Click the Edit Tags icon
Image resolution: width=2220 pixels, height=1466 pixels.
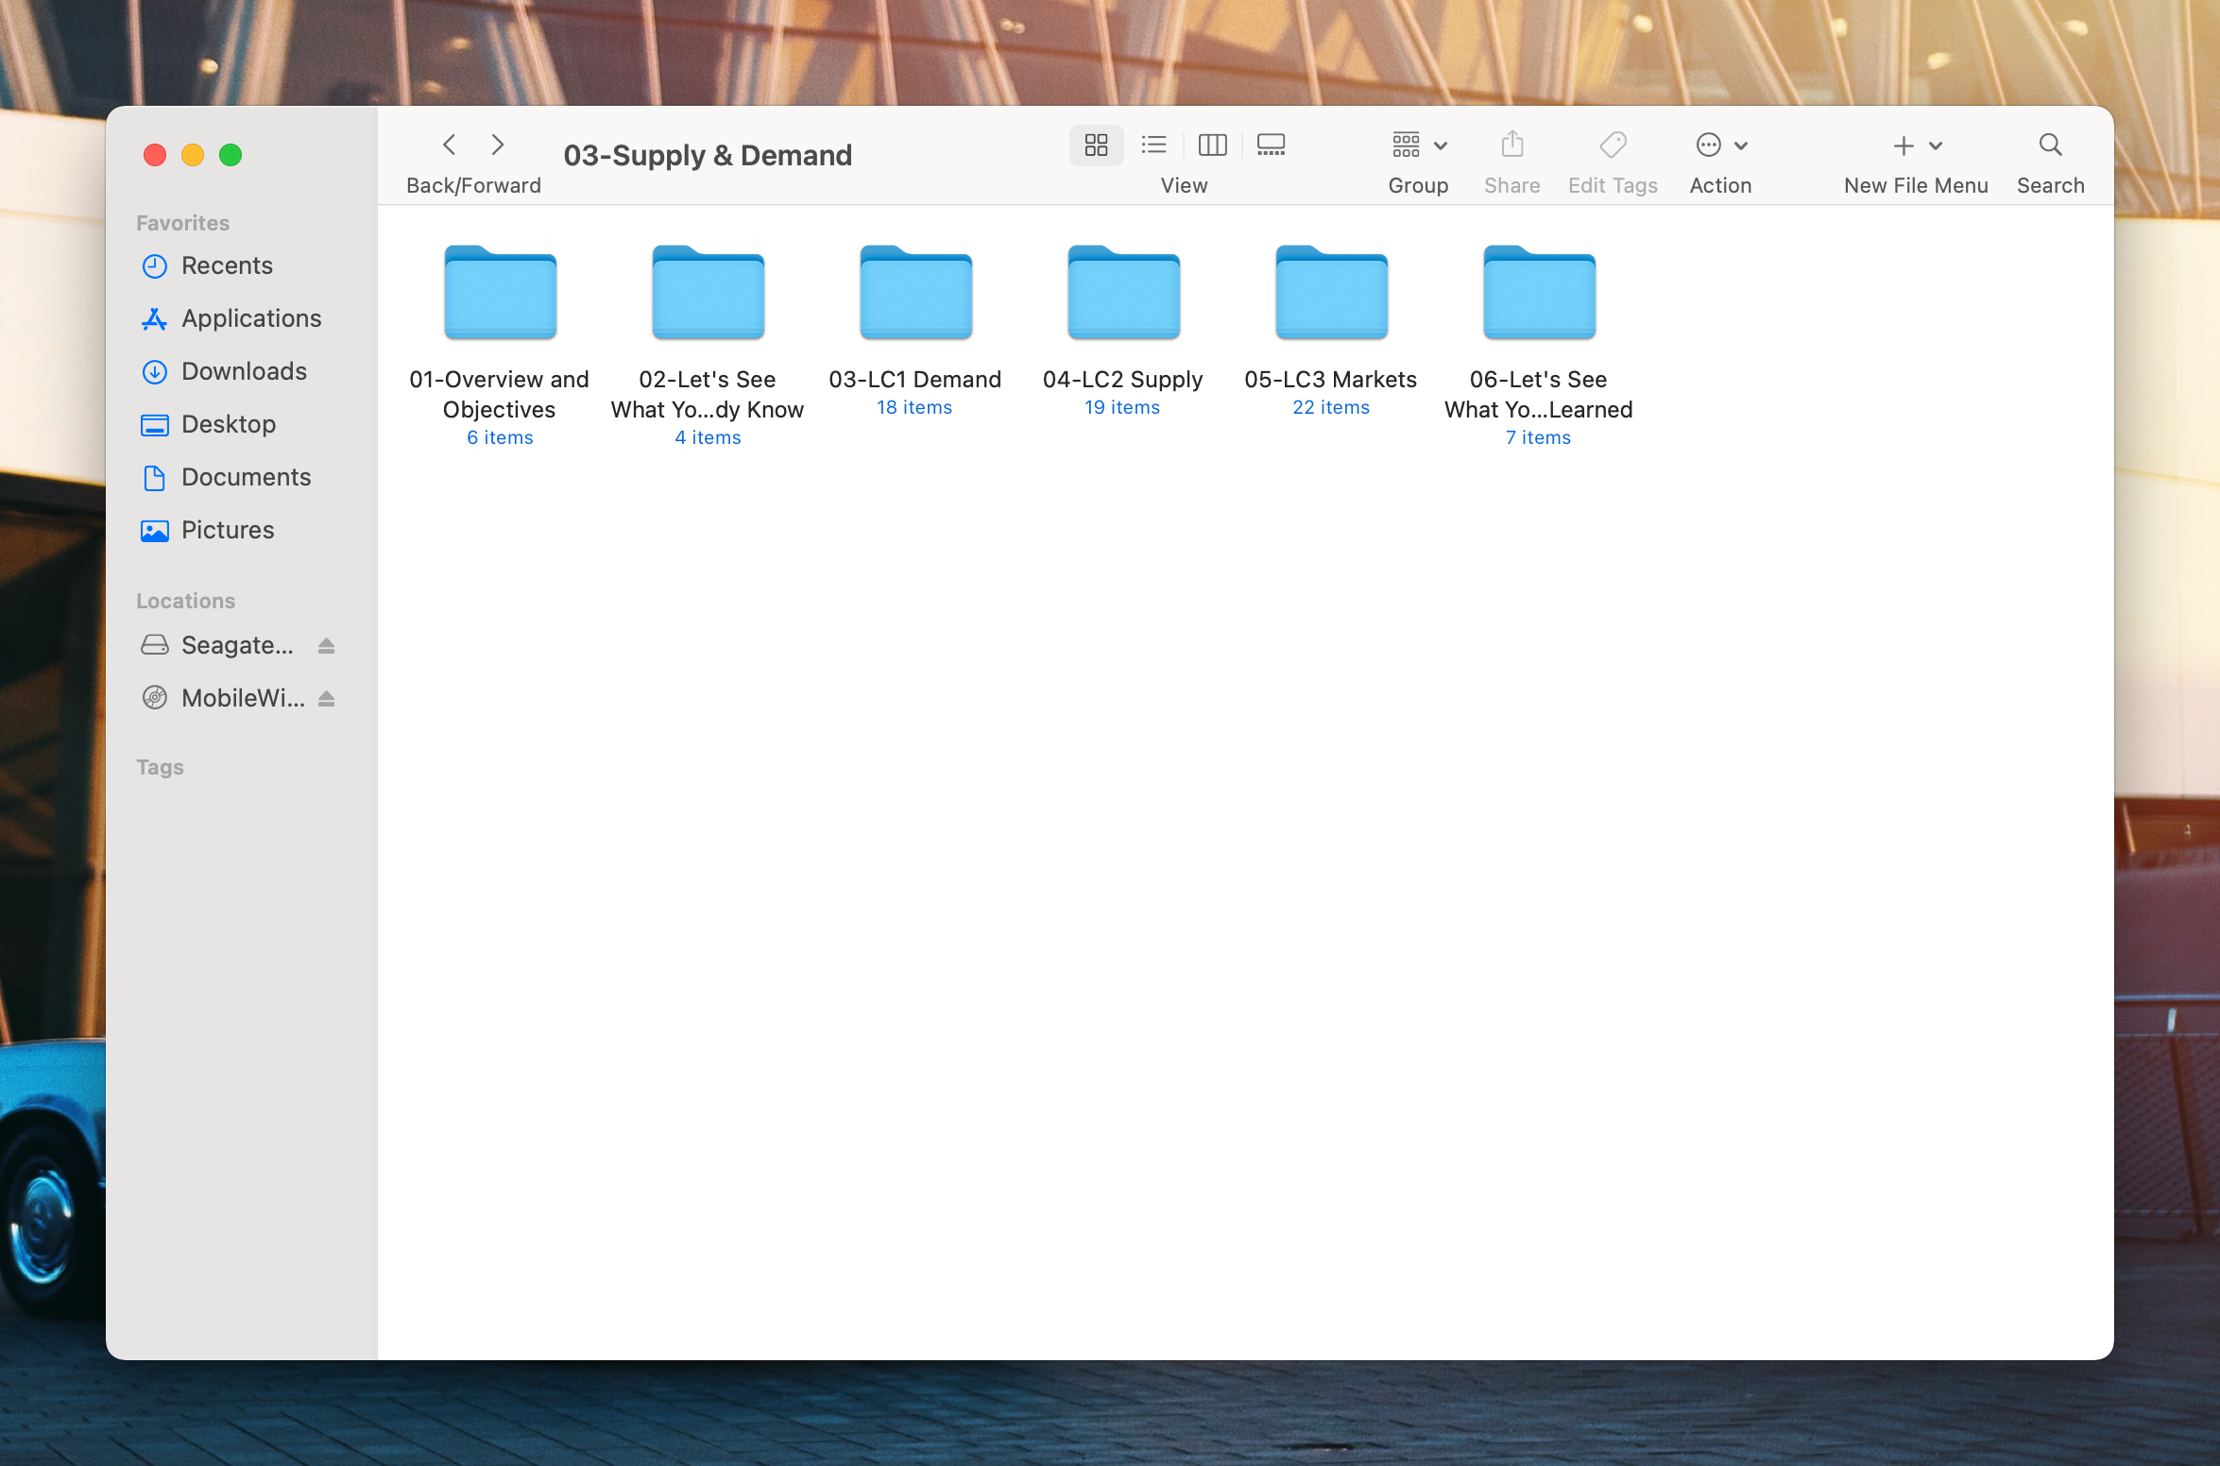click(x=1613, y=145)
